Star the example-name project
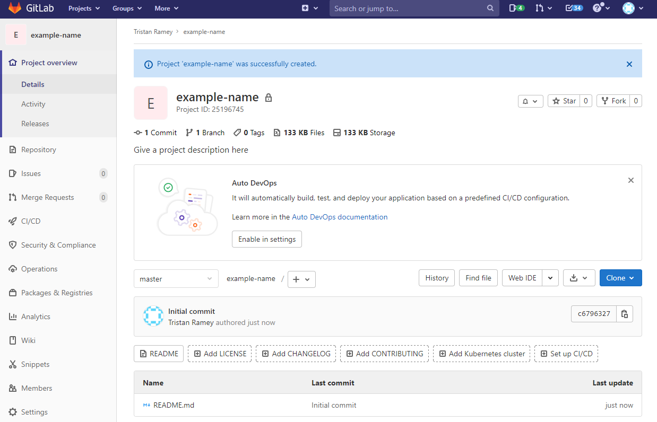The height and width of the screenshot is (422, 657). (564, 101)
